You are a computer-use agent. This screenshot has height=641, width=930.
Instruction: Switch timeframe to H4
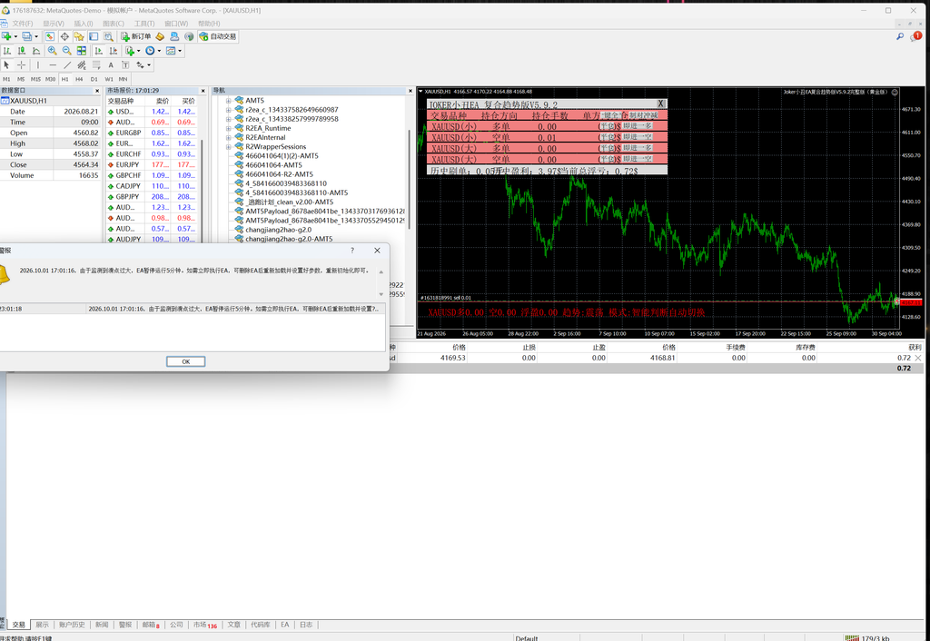(79, 79)
